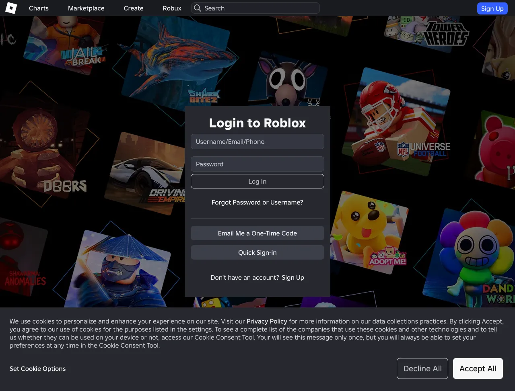Click the Log In button
This screenshot has height=391, width=515.
(257, 181)
